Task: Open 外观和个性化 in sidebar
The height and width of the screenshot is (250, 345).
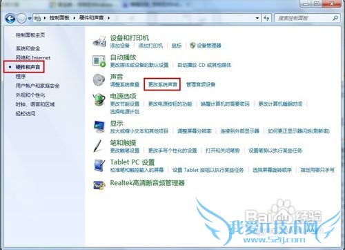Action: (30, 95)
